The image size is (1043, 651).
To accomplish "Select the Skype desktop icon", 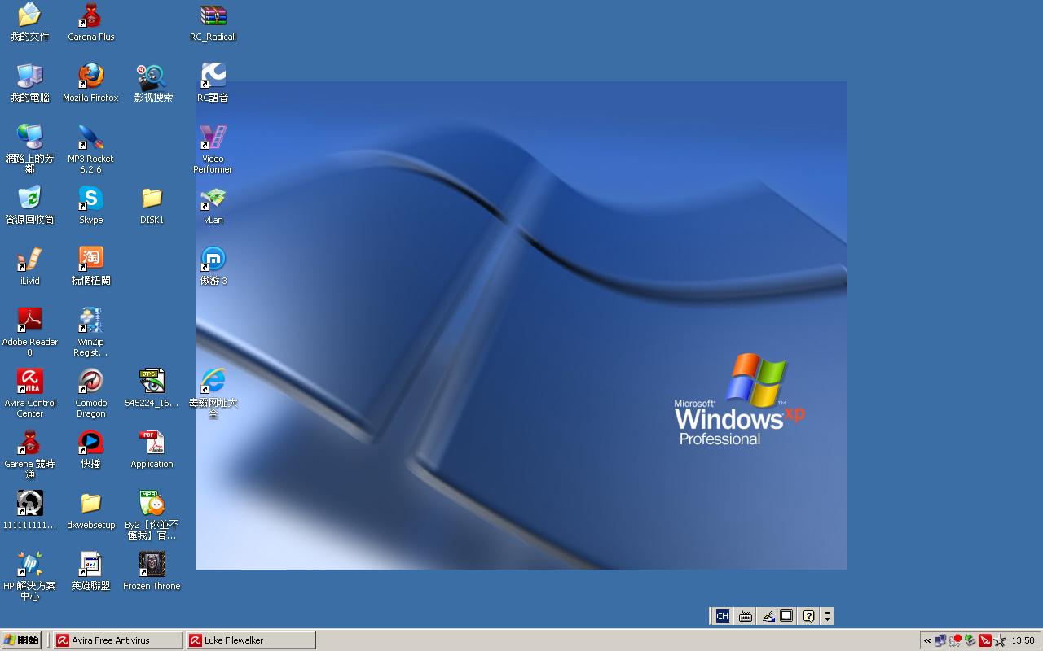I will pyautogui.click(x=90, y=199).
